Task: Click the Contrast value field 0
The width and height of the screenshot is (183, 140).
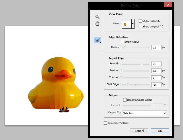Action: (156, 78)
